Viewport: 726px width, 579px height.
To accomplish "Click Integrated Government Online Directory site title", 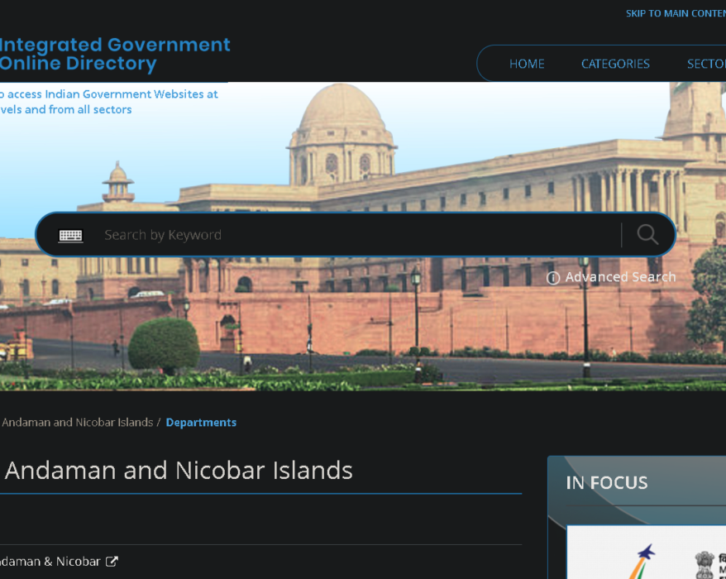I will pyautogui.click(x=114, y=55).
